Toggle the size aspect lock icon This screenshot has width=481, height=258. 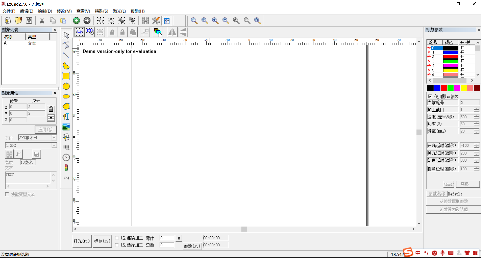pyautogui.click(x=51, y=109)
